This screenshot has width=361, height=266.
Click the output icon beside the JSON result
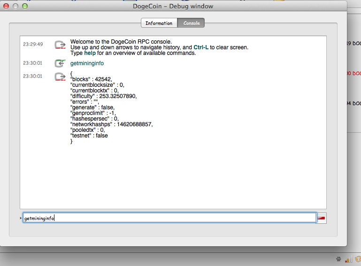[60, 76]
